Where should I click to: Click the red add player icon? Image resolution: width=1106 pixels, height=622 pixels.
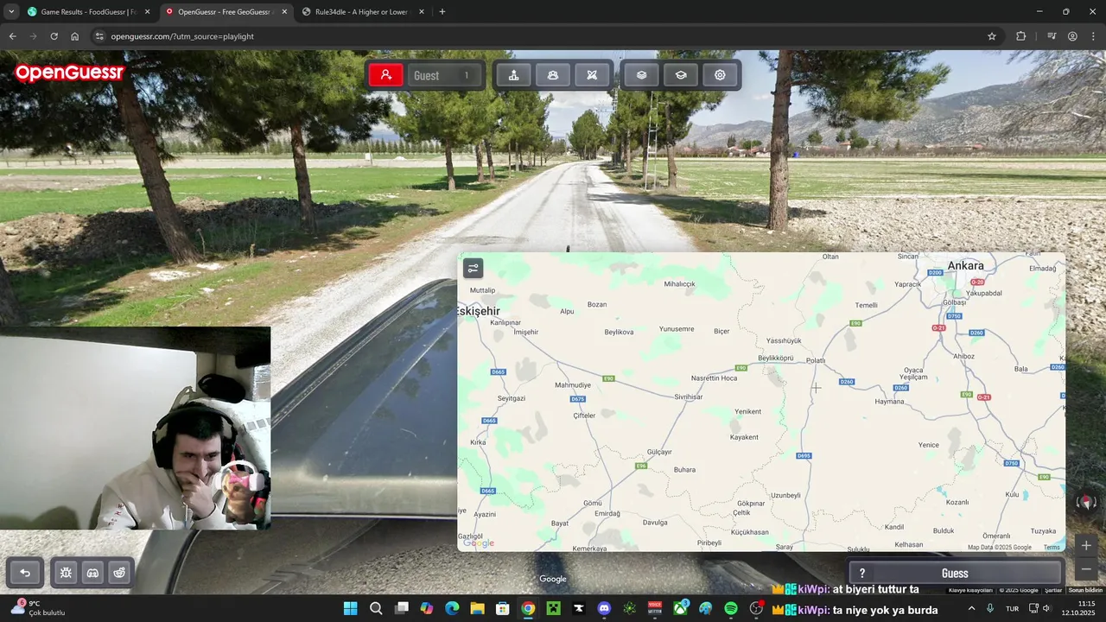(386, 75)
